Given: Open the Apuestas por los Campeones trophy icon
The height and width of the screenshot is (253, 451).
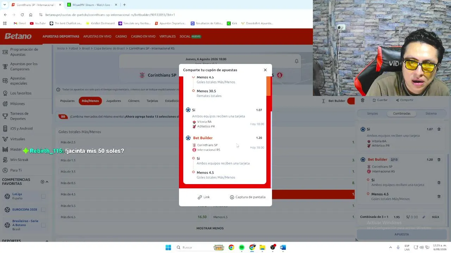Looking at the screenshot, I should 5,66.
